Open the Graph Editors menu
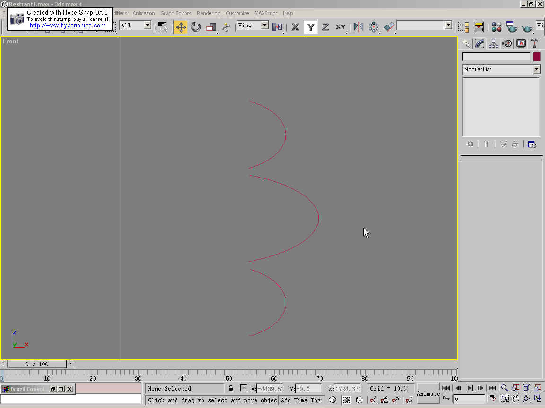The height and width of the screenshot is (408, 545). [x=176, y=13]
